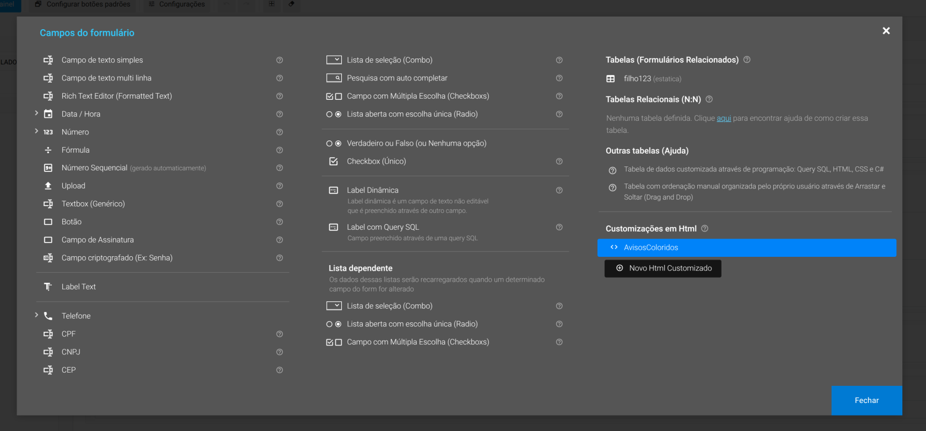
Task: Click the Label Text icon
Action: pyautogui.click(x=48, y=287)
